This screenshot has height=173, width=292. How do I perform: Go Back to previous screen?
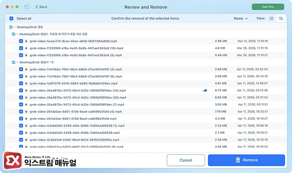(x=41, y=7)
